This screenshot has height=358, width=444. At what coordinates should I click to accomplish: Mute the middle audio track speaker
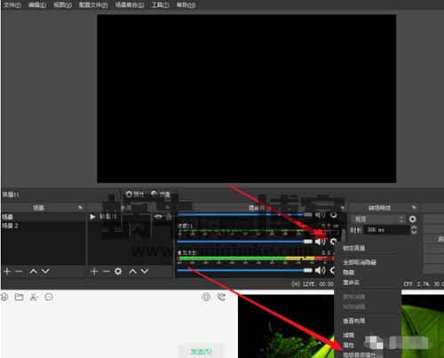pyautogui.click(x=320, y=242)
